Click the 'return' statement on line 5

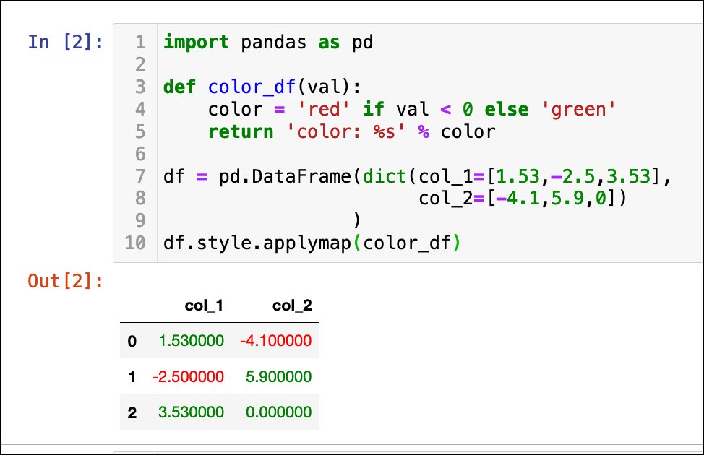(351, 132)
